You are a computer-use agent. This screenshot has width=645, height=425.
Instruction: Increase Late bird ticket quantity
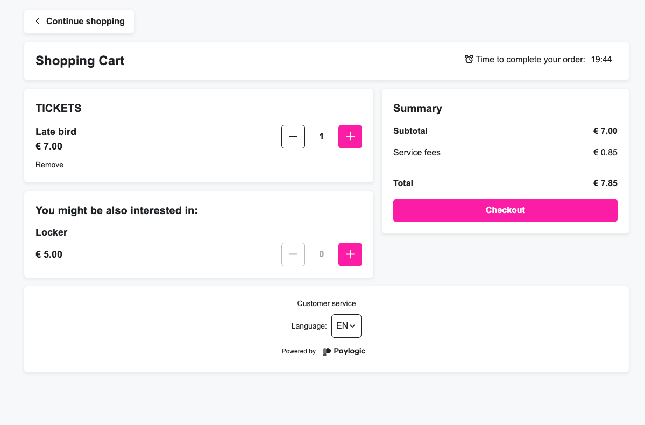(x=350, y=137)
